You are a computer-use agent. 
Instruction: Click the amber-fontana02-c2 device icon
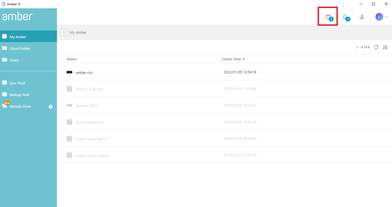tap(69, 139)
